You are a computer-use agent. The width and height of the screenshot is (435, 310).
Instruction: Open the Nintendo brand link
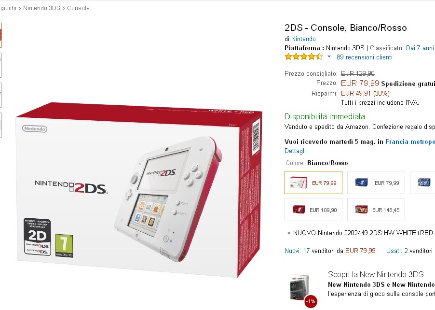[303, 39]
